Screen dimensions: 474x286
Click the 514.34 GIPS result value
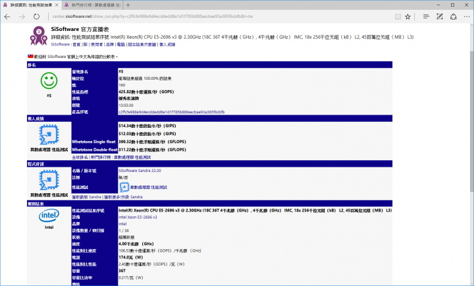147,126
